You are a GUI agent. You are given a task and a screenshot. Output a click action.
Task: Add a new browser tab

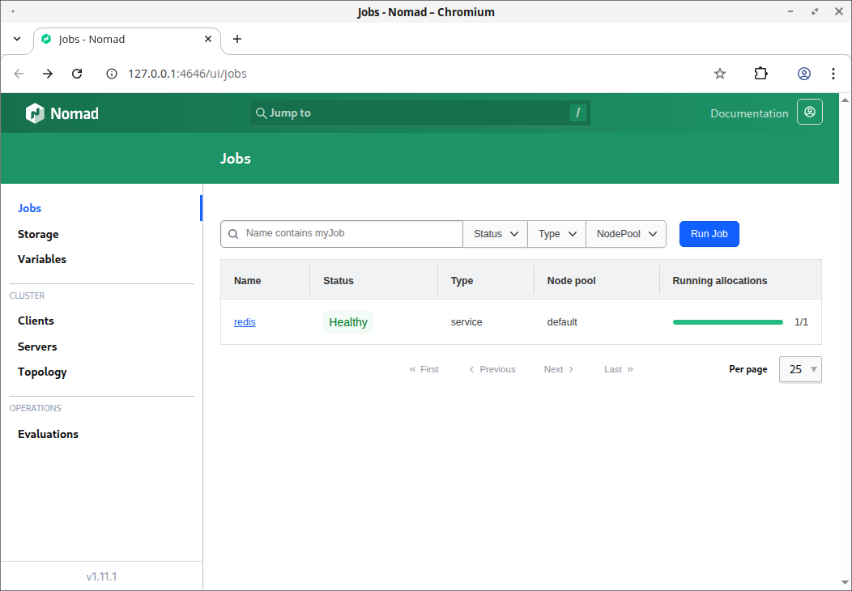pos(237,39)
